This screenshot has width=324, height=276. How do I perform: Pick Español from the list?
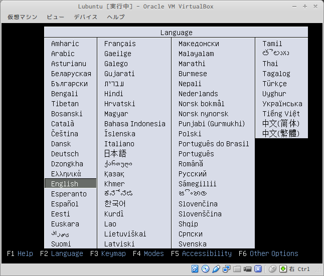coord(65,204)
